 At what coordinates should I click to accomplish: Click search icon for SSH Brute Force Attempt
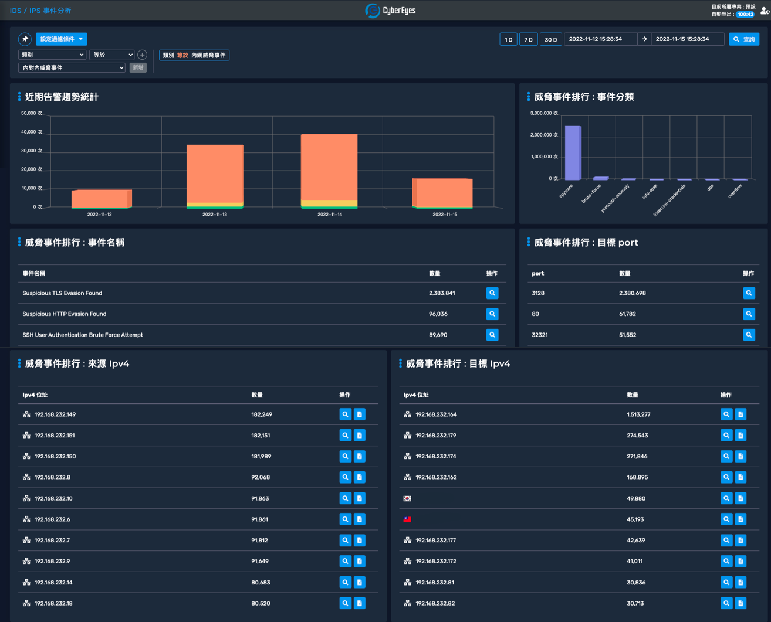tap(492, 335)
